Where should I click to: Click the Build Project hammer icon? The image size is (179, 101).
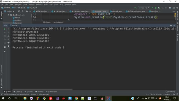[135, 8]
